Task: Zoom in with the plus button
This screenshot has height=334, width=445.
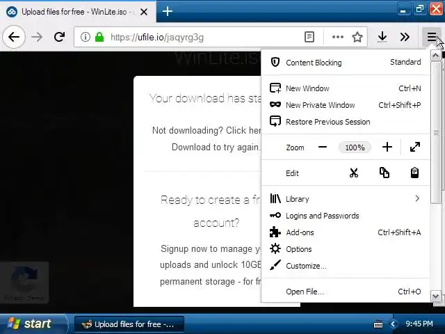Action: (387, 147)
